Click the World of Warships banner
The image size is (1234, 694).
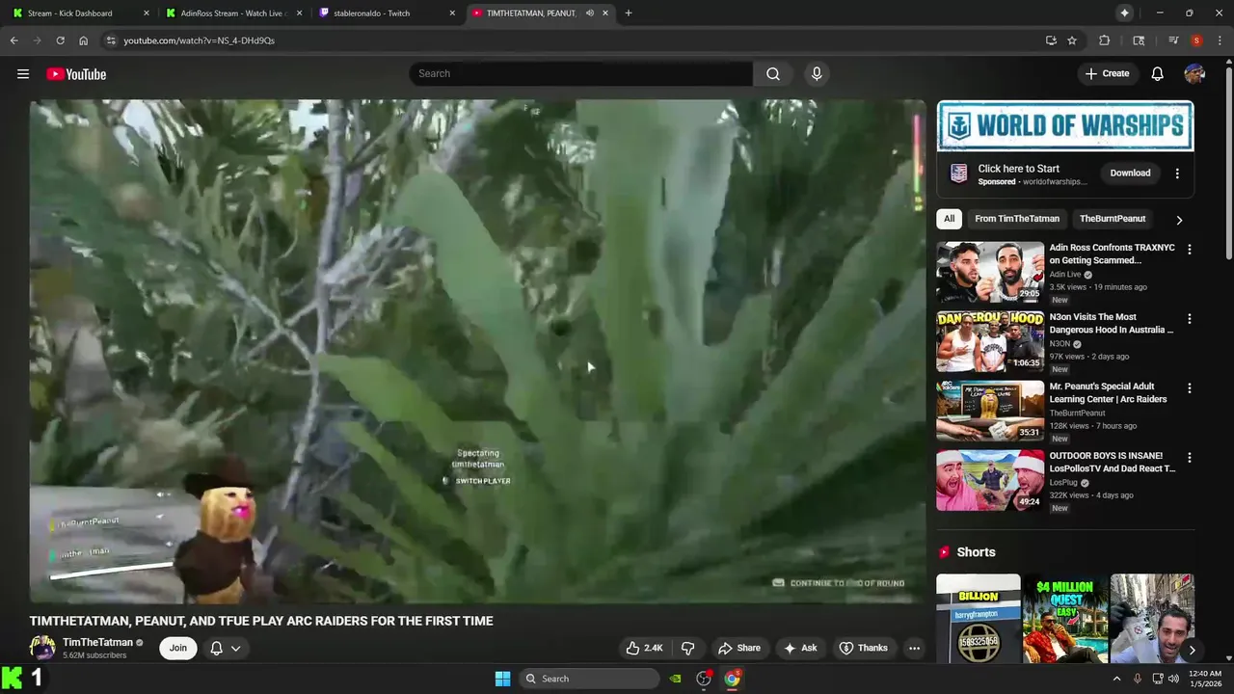(1065, 126)
